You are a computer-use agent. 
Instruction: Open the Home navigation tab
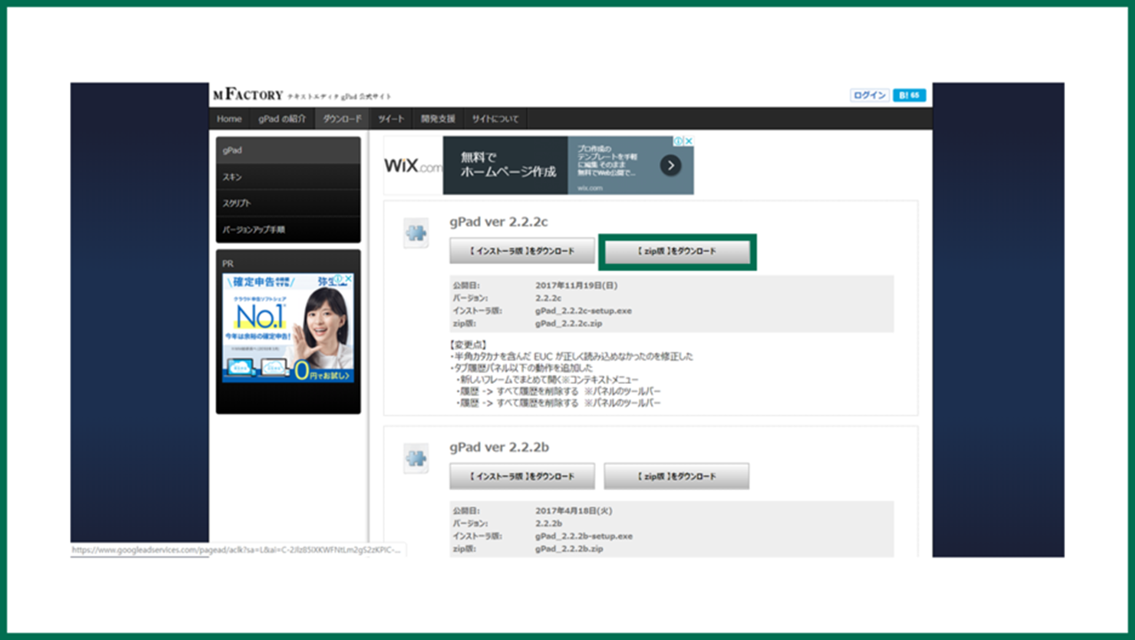pos(229,119)
